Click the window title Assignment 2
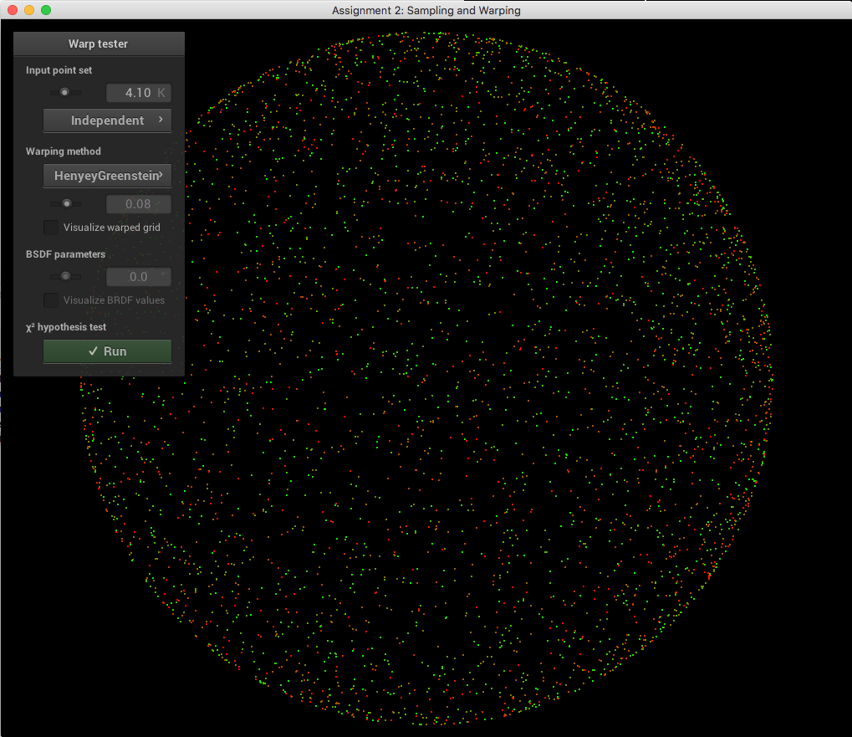Screen dimensions: 852x737 pyautogui.click(x=426, y=10)
